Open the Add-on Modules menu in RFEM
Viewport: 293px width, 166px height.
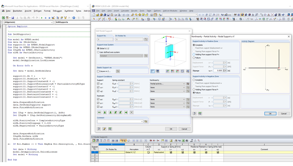point(170,11)
